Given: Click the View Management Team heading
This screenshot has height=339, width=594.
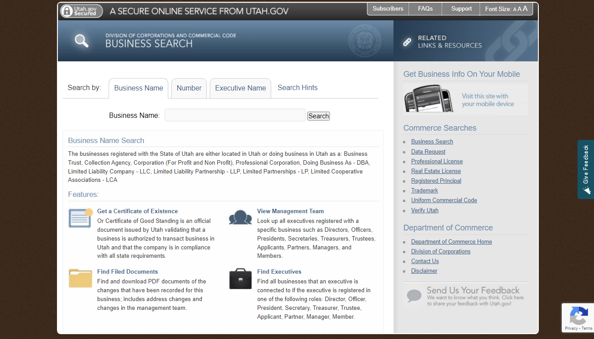Looking at the screenshot, I should pos(291,211).
